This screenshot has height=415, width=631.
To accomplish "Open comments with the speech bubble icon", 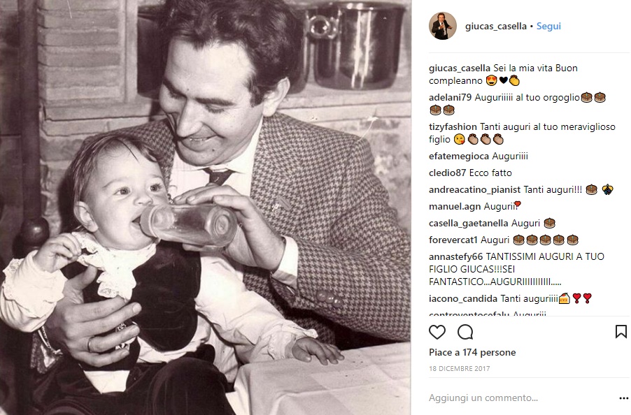I will pos(465,333).
